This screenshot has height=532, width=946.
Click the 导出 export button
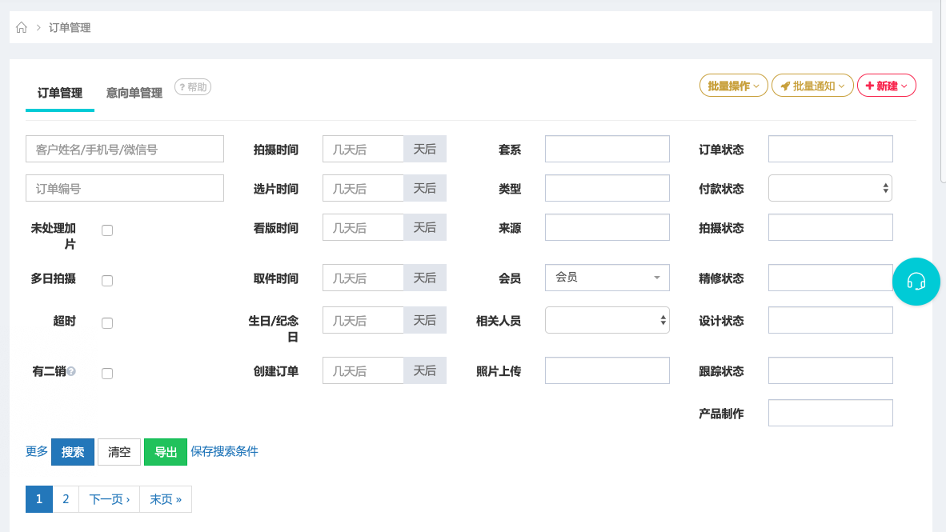[x=165, y=451]
